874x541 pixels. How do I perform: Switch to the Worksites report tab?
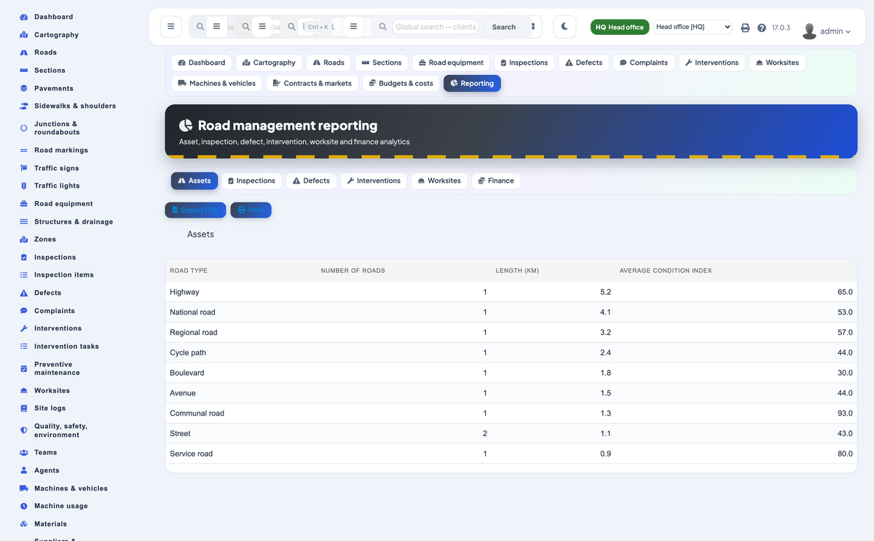click(x=439, y=181)
